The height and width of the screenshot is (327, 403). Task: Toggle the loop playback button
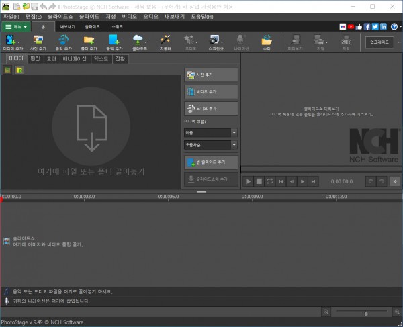point(270,181)
